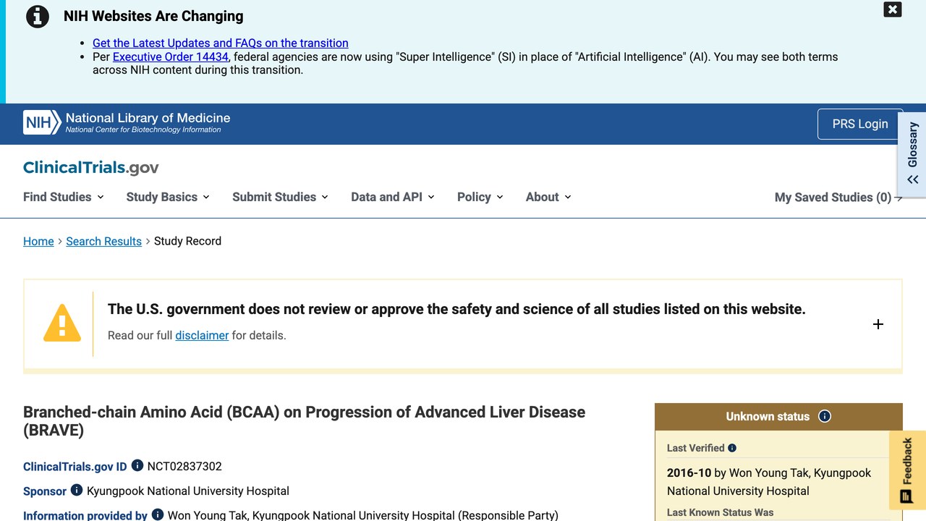
Task: Open the Data and API menu
Action: (393, 197)
